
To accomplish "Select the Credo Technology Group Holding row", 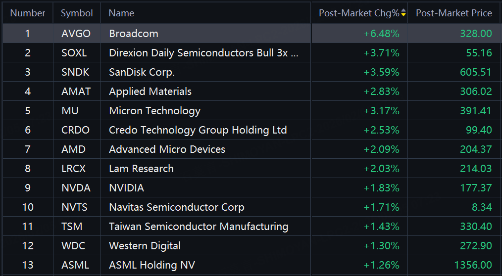I will click(x=198, y=130).
